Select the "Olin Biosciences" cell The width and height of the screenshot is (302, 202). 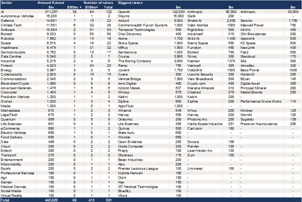point(253,34)
